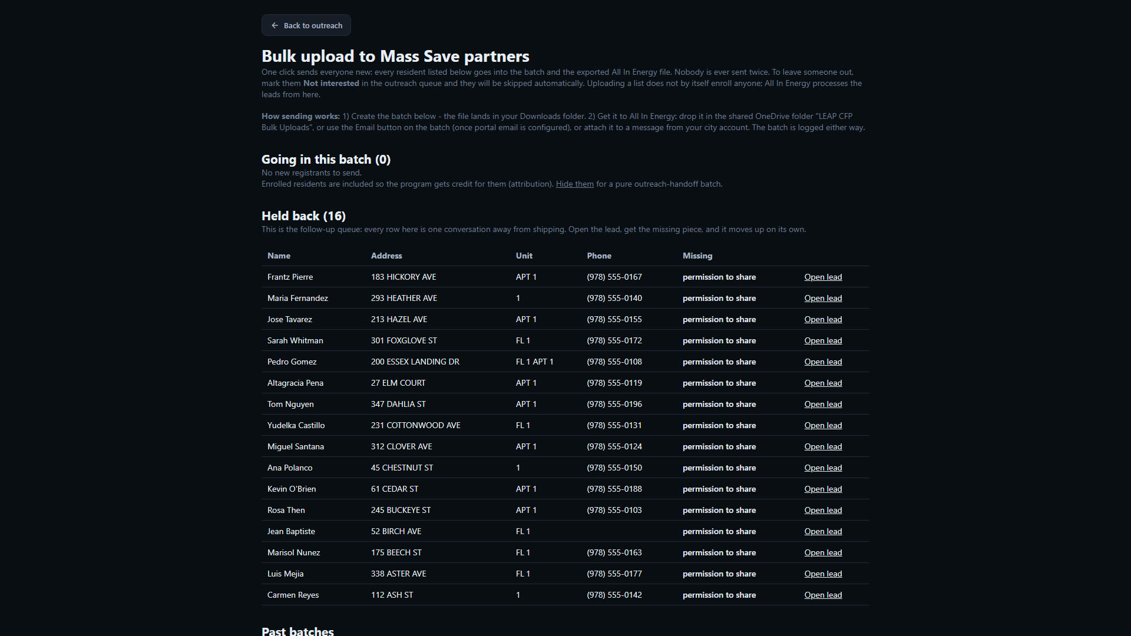Open lead for Sarah Whitman
The image size is (1131, 636).
pyautogui.click(x=823, y=340)
